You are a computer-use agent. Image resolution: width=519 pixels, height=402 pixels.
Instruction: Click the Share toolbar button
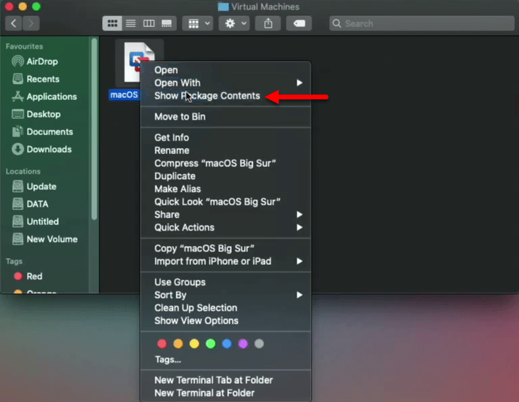(x=268, y=24)
